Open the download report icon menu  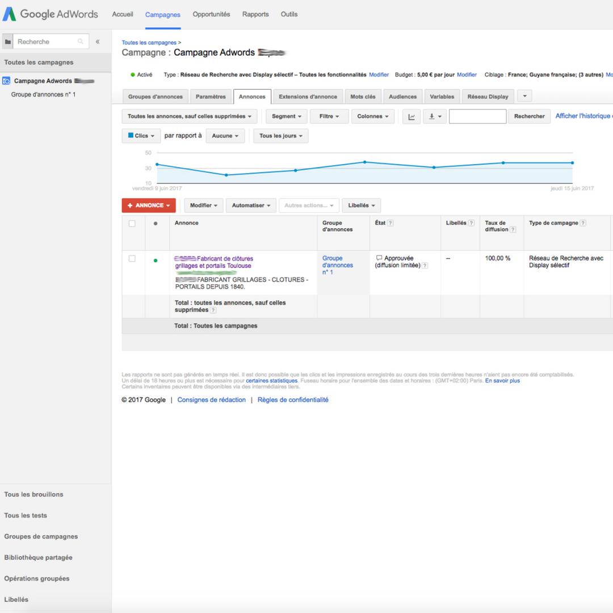coord(435,116)
